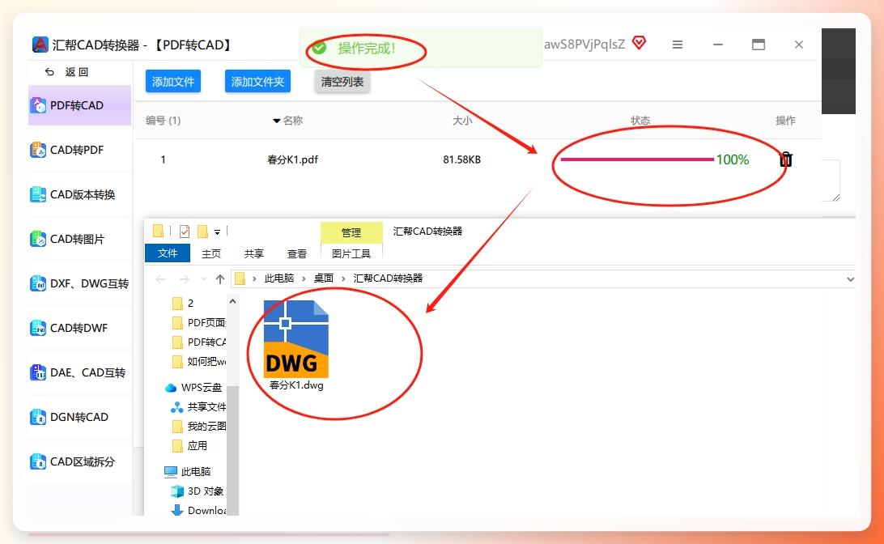Select the CAD版本转换 sidebar icon
This screenshot has height=544, width=884.
coord(38,194)
